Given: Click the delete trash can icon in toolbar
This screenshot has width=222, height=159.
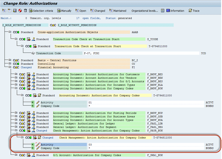Looking at the screenshot, I should pyautogui.click(x=25, y=11).
